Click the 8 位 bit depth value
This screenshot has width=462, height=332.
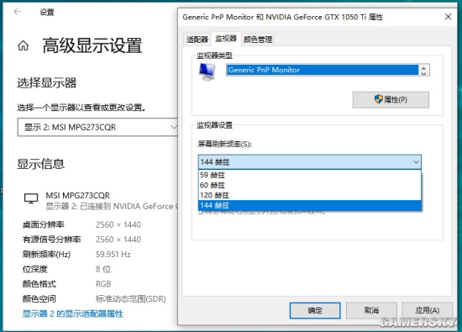point(103,269)
